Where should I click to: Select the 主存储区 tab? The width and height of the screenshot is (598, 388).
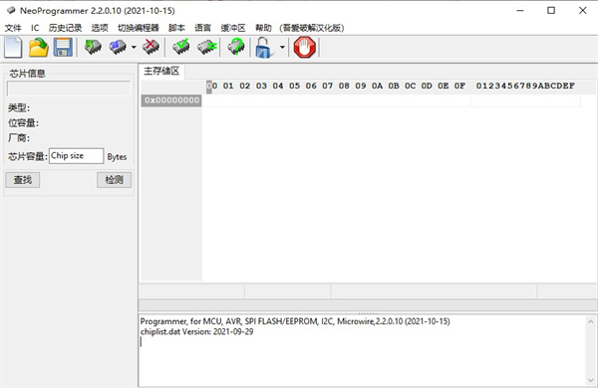161,72
